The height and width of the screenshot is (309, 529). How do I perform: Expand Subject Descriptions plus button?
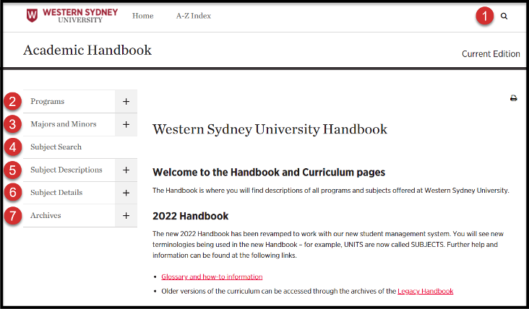click(126, 170)
